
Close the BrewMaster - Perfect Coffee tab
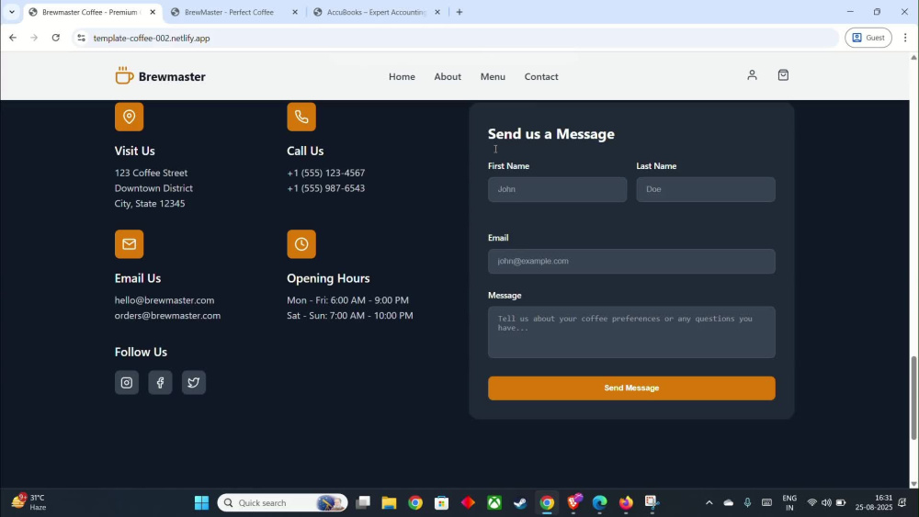pos(295,12)
